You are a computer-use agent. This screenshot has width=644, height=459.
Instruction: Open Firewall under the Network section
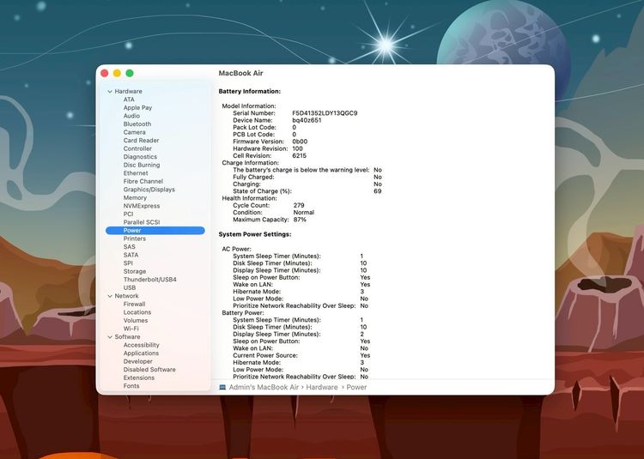[x=134, y=305]
